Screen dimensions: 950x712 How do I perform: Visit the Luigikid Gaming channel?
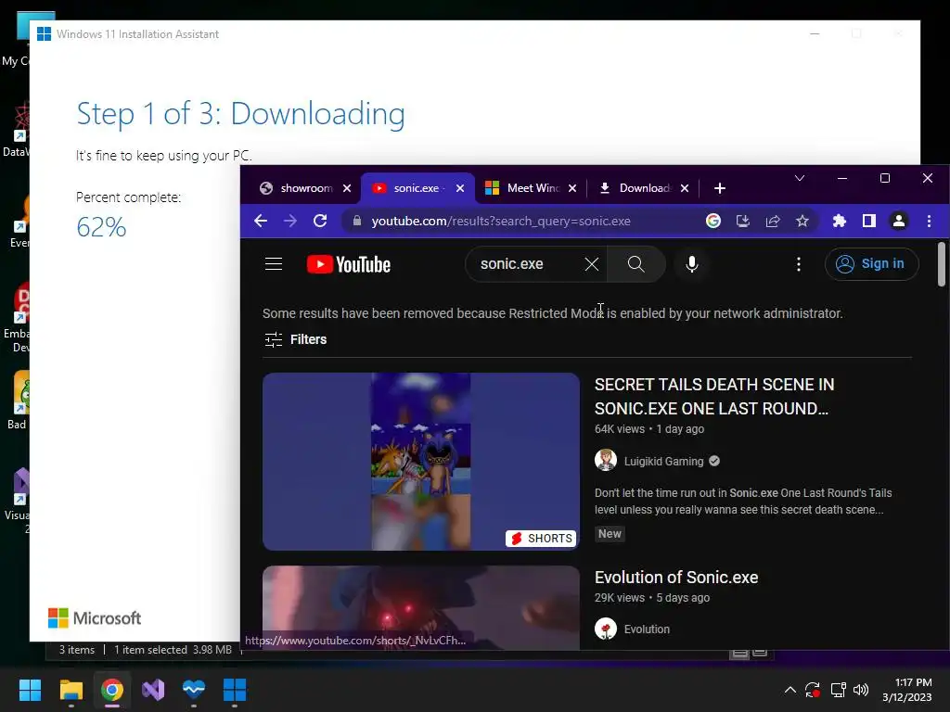(x=664, y=462)
